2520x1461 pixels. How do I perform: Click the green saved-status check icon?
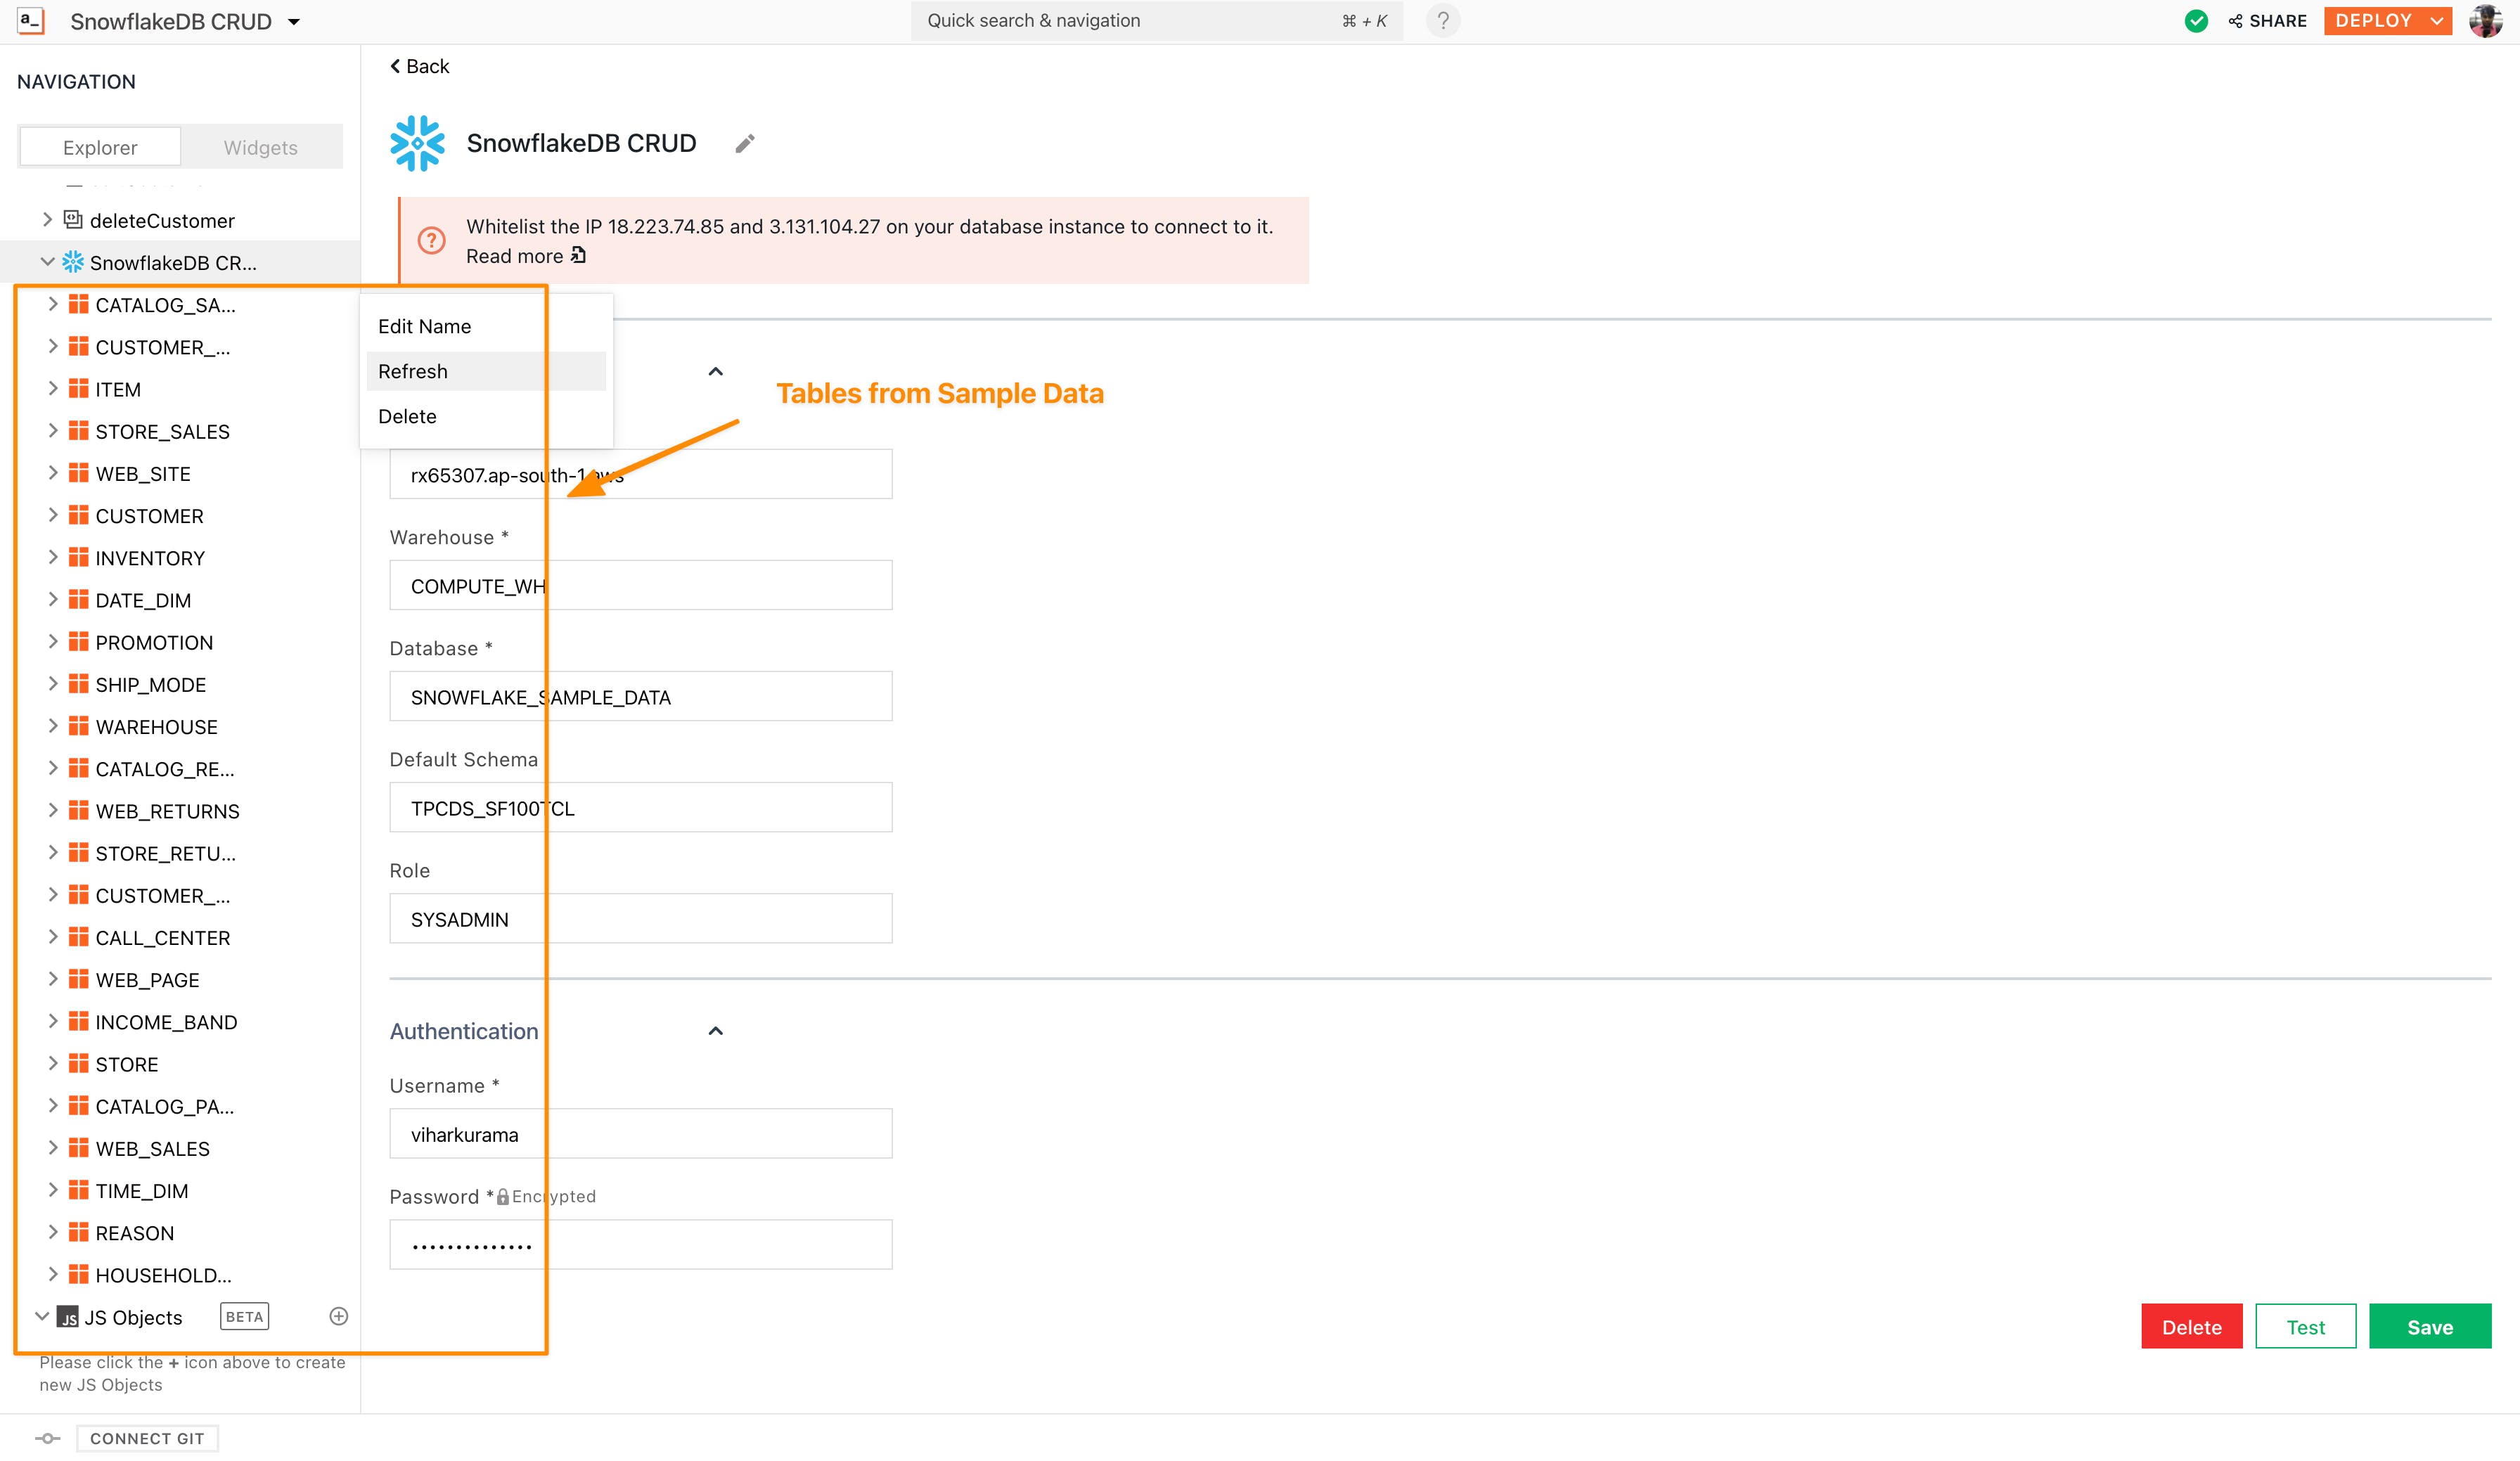point(2196,21)
